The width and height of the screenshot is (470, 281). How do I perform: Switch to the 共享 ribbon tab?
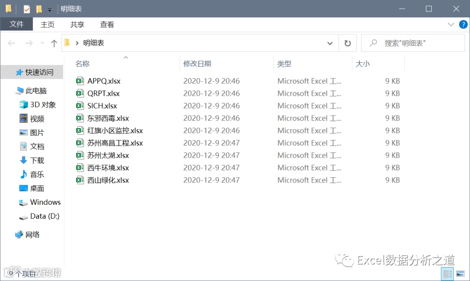pyautogui.click(x=77, y=25)
